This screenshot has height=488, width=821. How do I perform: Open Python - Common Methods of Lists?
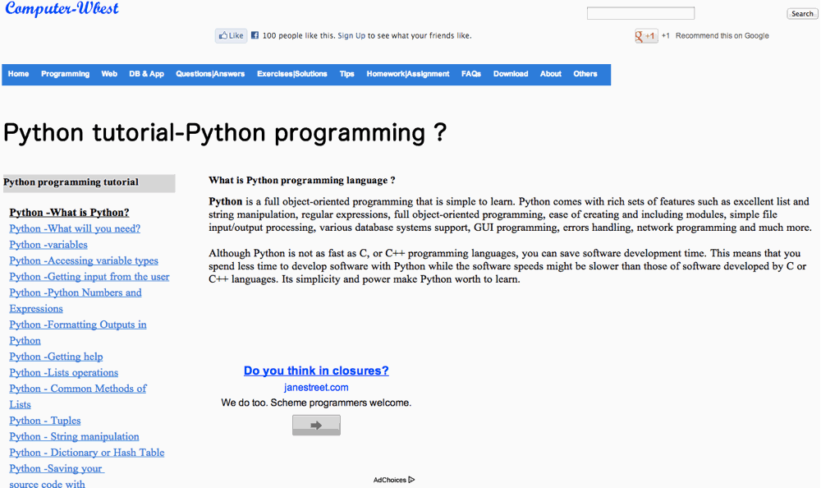point(78,396)
